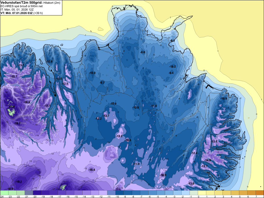Click the -12.5 temperature label
The image size is (264, 198).
[65, 84]
